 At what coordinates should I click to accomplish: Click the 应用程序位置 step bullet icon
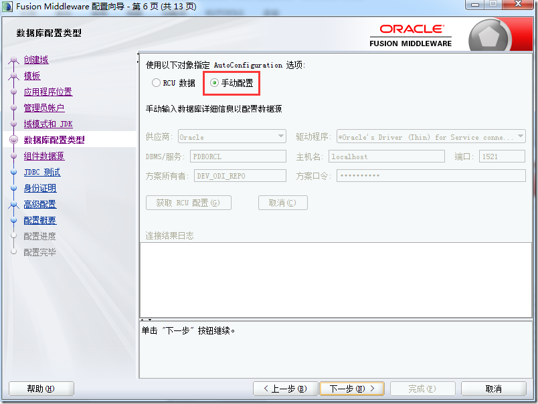point(14,92)
